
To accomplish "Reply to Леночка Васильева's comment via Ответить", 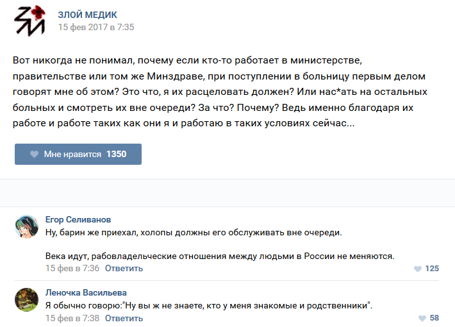I will (x=124, y=318).
